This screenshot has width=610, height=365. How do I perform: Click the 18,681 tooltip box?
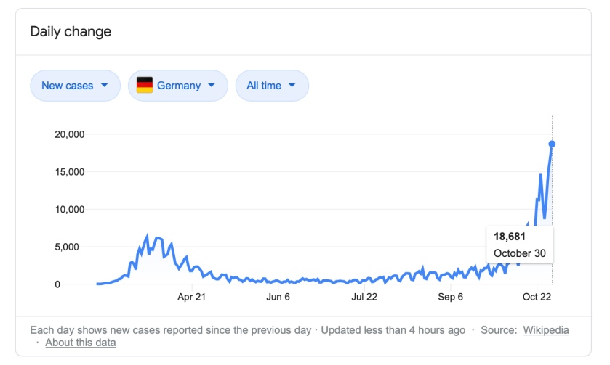click(x=519, y=245)
